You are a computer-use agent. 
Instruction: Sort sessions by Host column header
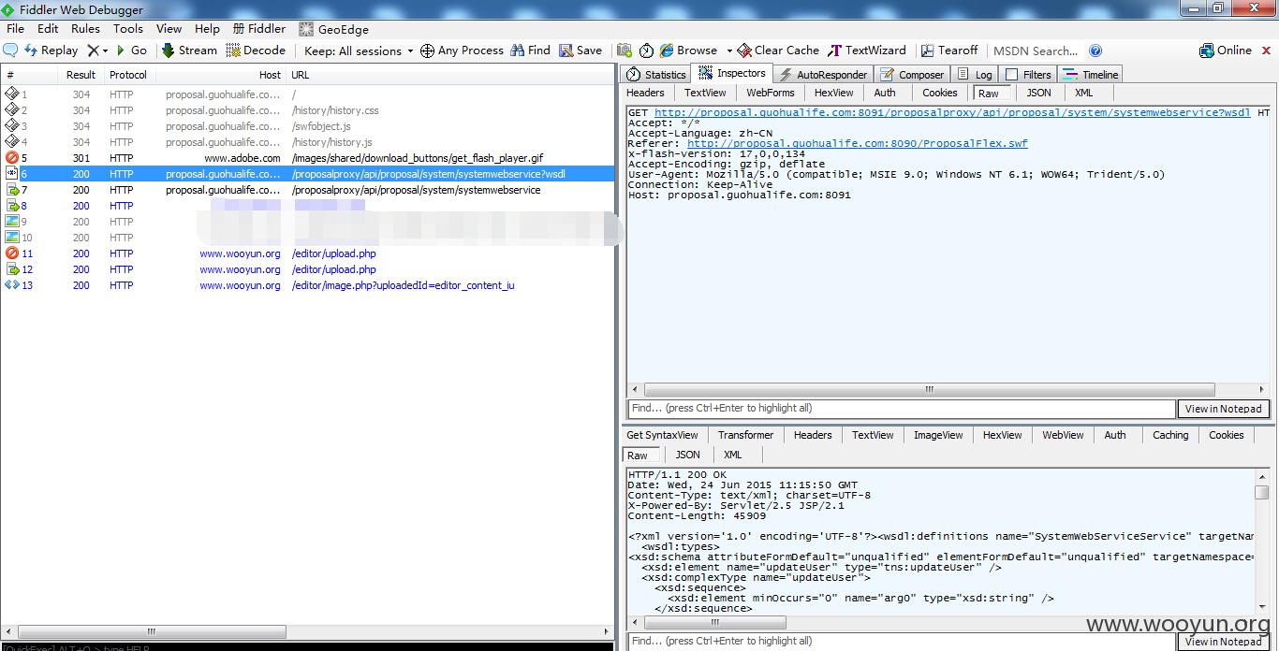221,75
